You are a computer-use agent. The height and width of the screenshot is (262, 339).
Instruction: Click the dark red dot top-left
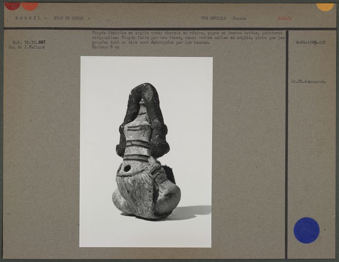[12, 5]
